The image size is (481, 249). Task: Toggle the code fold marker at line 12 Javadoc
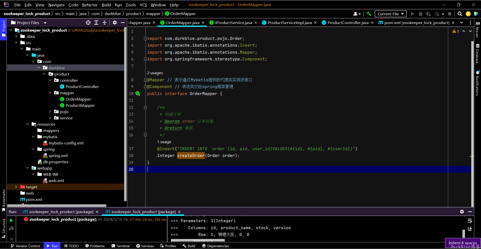[x=145, y=107]
